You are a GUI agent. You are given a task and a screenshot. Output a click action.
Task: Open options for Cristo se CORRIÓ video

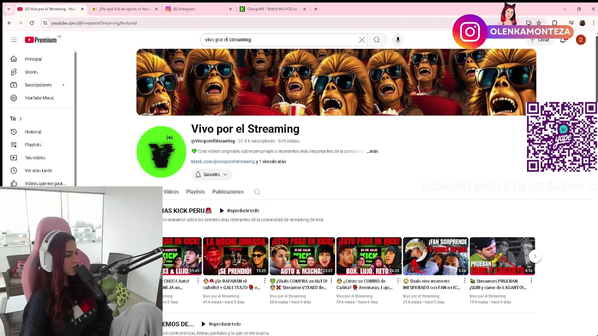click(398, 281)
